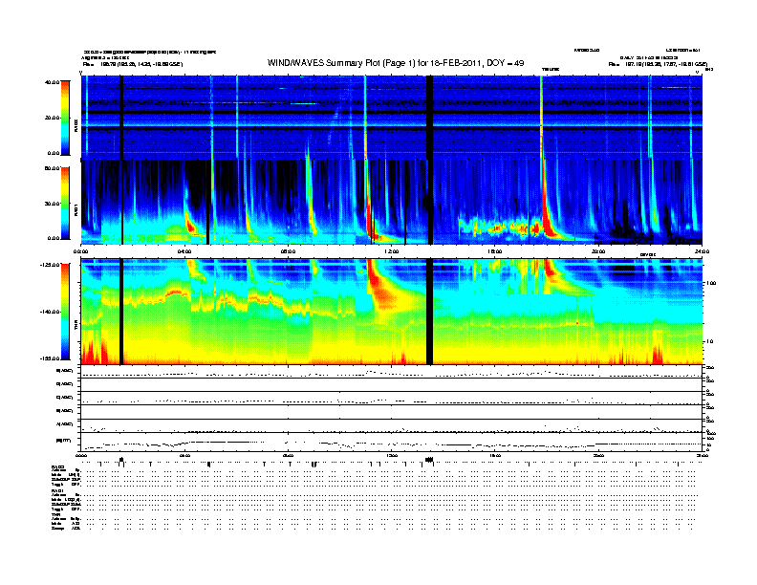Click 24:00 label under bottom line plots
Viewport: 757px width, 585px height.
tap(702, 455)
